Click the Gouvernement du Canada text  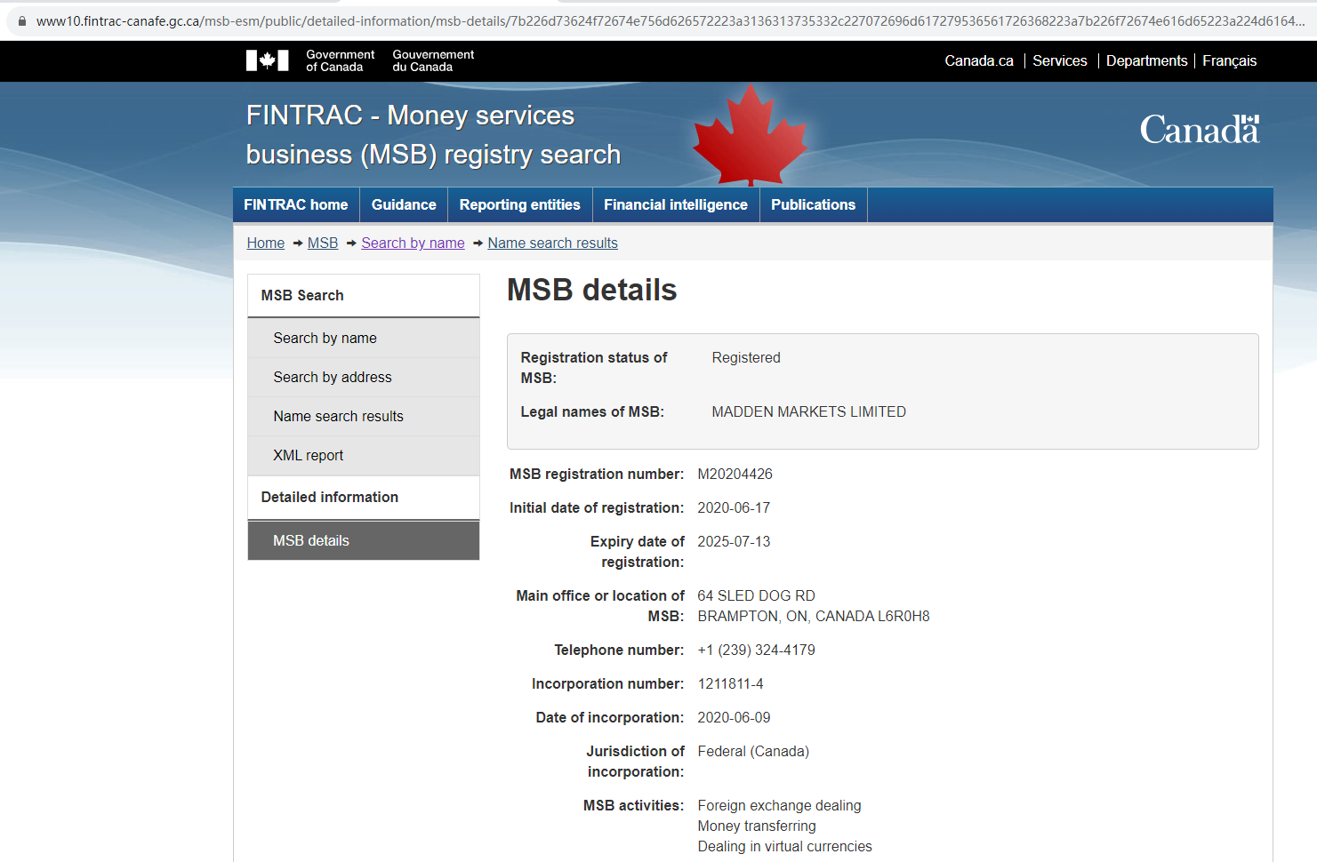click(433, 60)
